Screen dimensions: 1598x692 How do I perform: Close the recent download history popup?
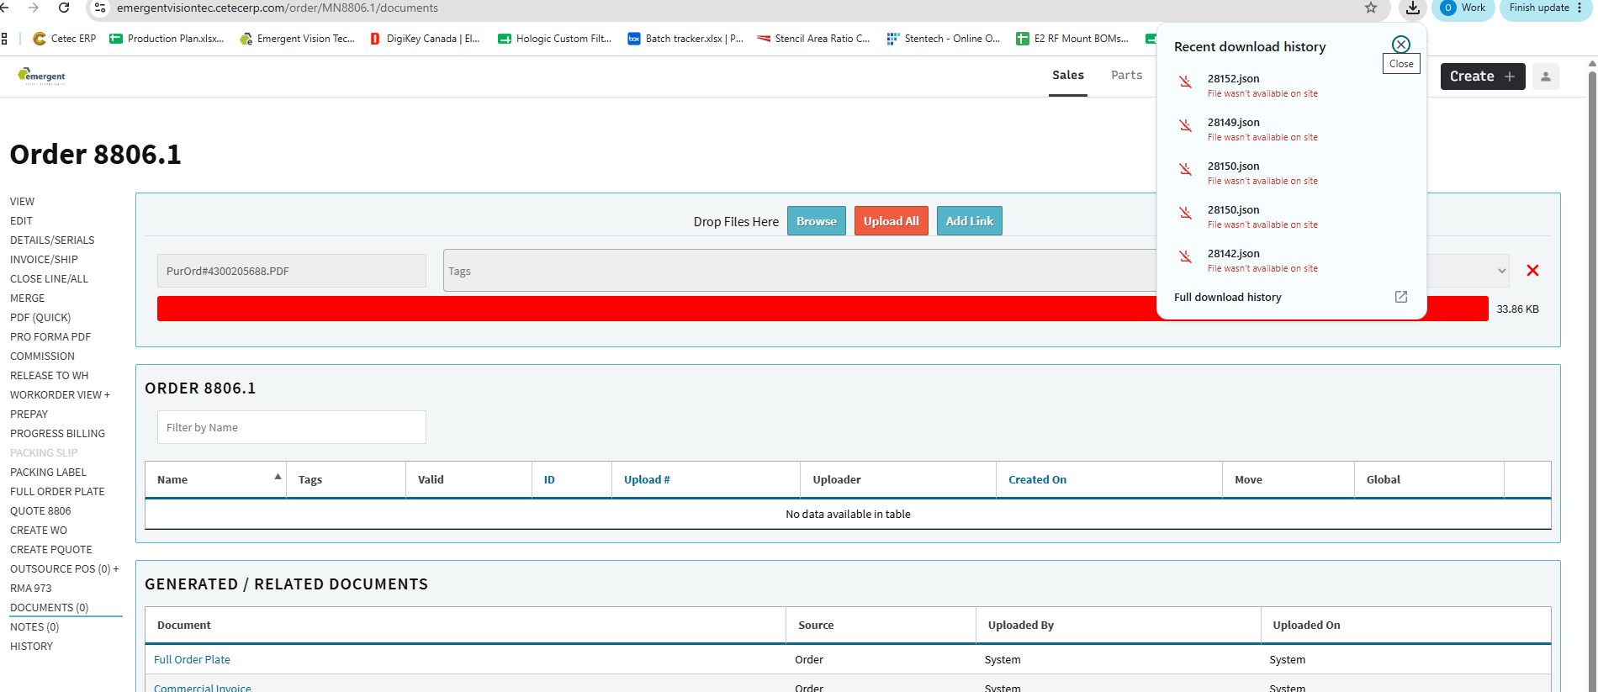(1401, 45)
